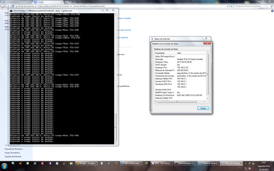Select the Servidor DHCP IPv4 row
This screenshot has width=274, height=171.
tap(180, 81)
